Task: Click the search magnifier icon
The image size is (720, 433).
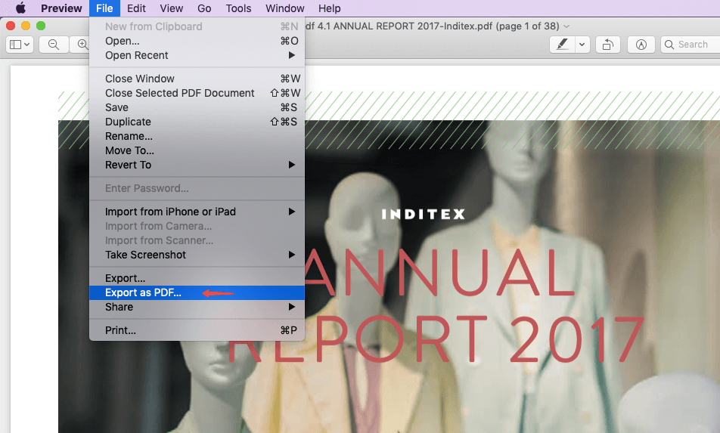Action: coord(669,45)
